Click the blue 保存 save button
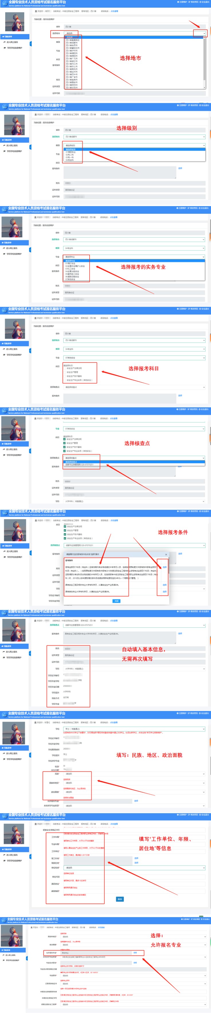Screen dimensions: 211x1013 [120, 899]
